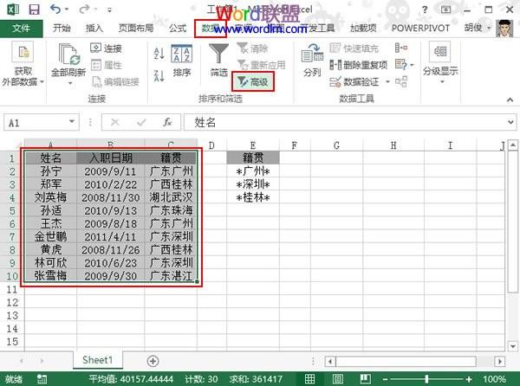The height and width of the screenshot is (386, 520).
Task: Click the Insert Function fx icon
Action: tap(167, 123)
